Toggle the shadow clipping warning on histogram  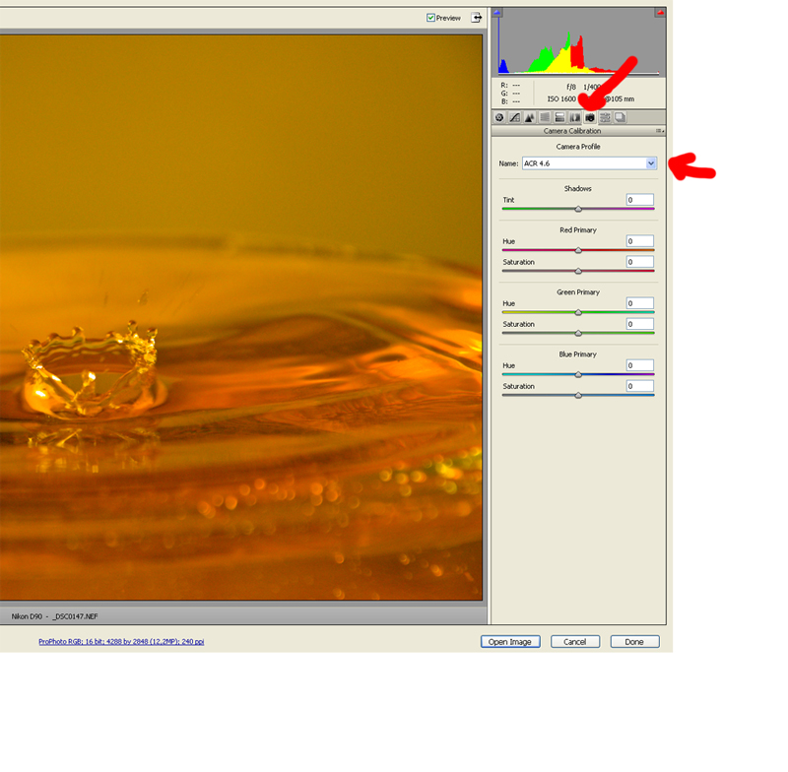[497, 13]
